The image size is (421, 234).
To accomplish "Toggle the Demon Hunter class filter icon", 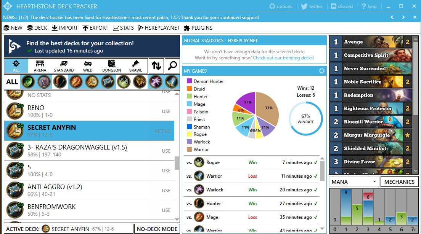I will point(28,82).
